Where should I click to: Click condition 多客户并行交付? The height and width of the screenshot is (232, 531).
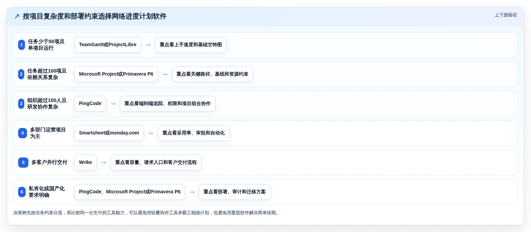49,163
